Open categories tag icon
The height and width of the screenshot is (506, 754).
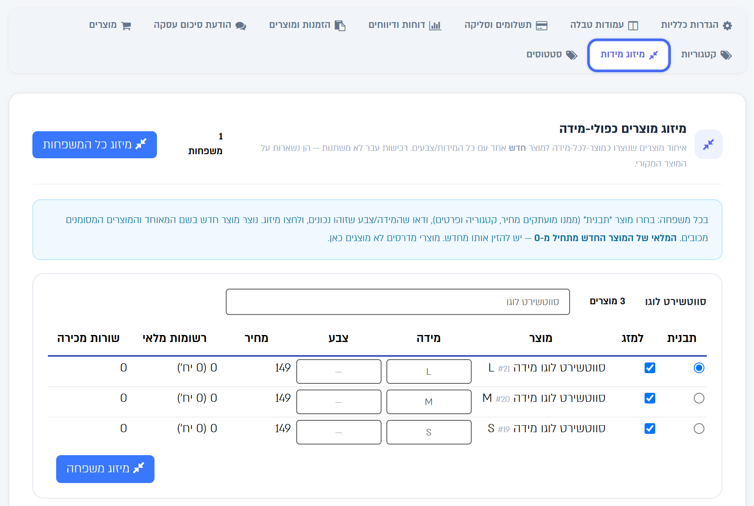tap(726, 55)
